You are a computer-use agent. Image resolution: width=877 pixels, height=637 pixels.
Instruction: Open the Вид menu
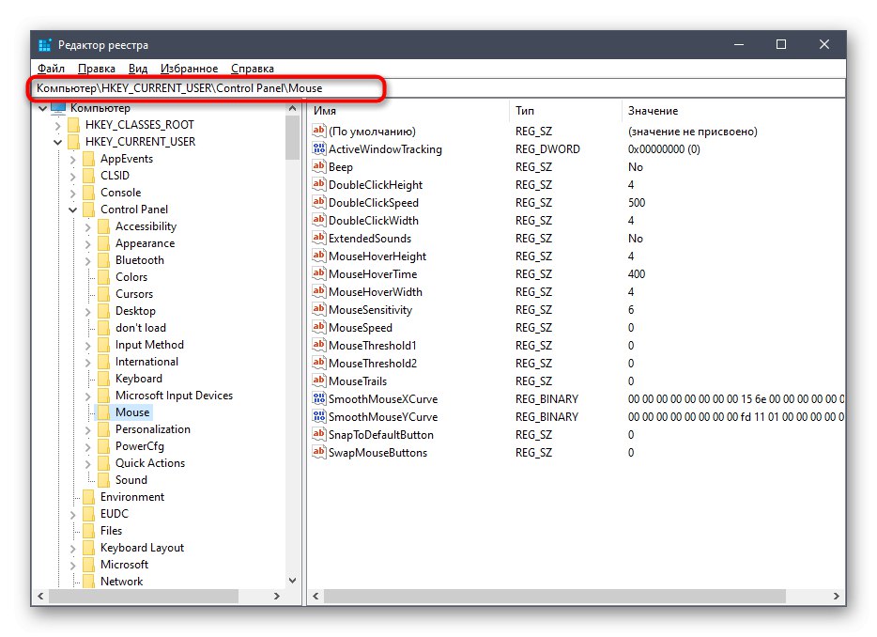[x=138, y=69]
